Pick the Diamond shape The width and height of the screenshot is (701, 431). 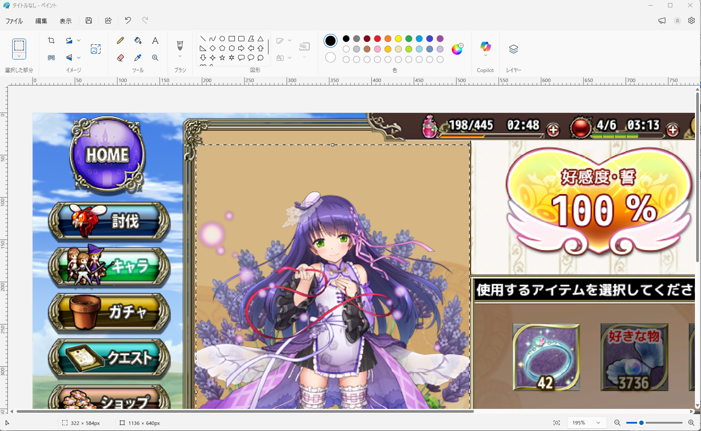coord(213,48)
